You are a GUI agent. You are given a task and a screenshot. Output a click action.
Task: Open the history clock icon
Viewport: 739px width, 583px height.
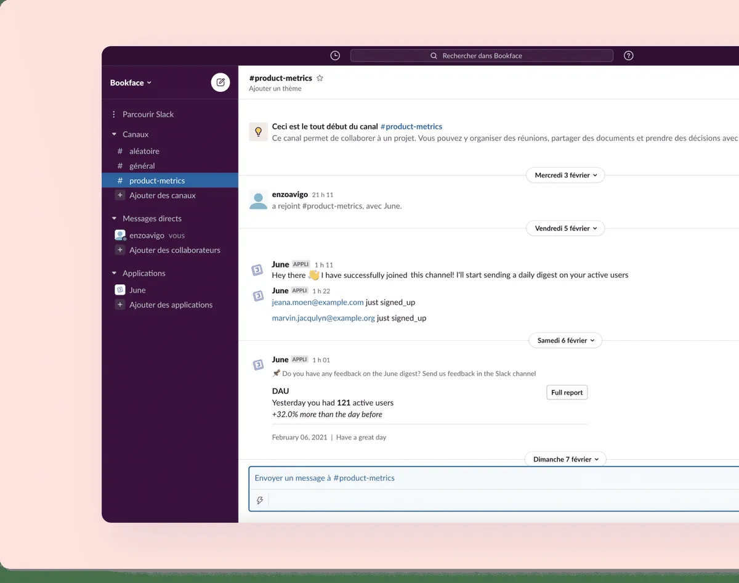pyautogui.click(x=335, y=55)
